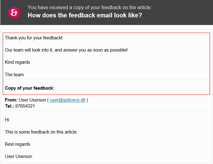Click the dark gray header banner

click(107, 12)
